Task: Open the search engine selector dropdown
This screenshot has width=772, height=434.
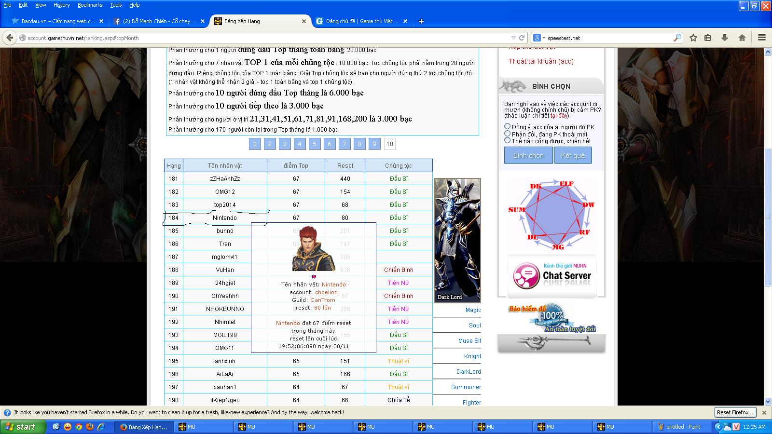Action: click(x=539, y=38)
